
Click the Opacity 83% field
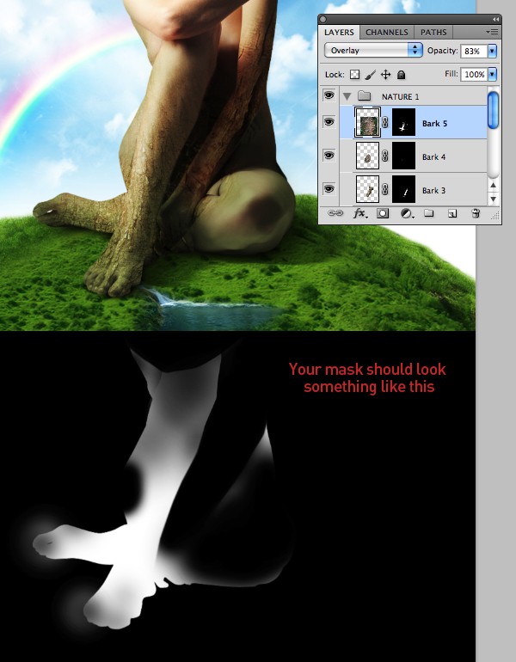pos(474,51)
